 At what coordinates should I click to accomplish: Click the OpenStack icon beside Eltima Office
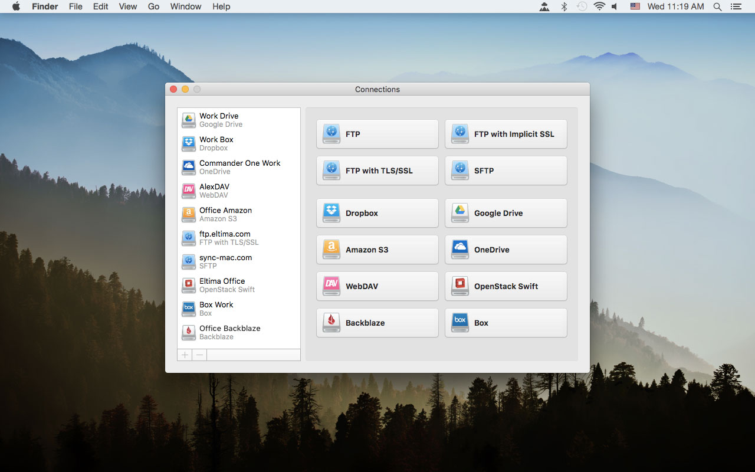189,285
